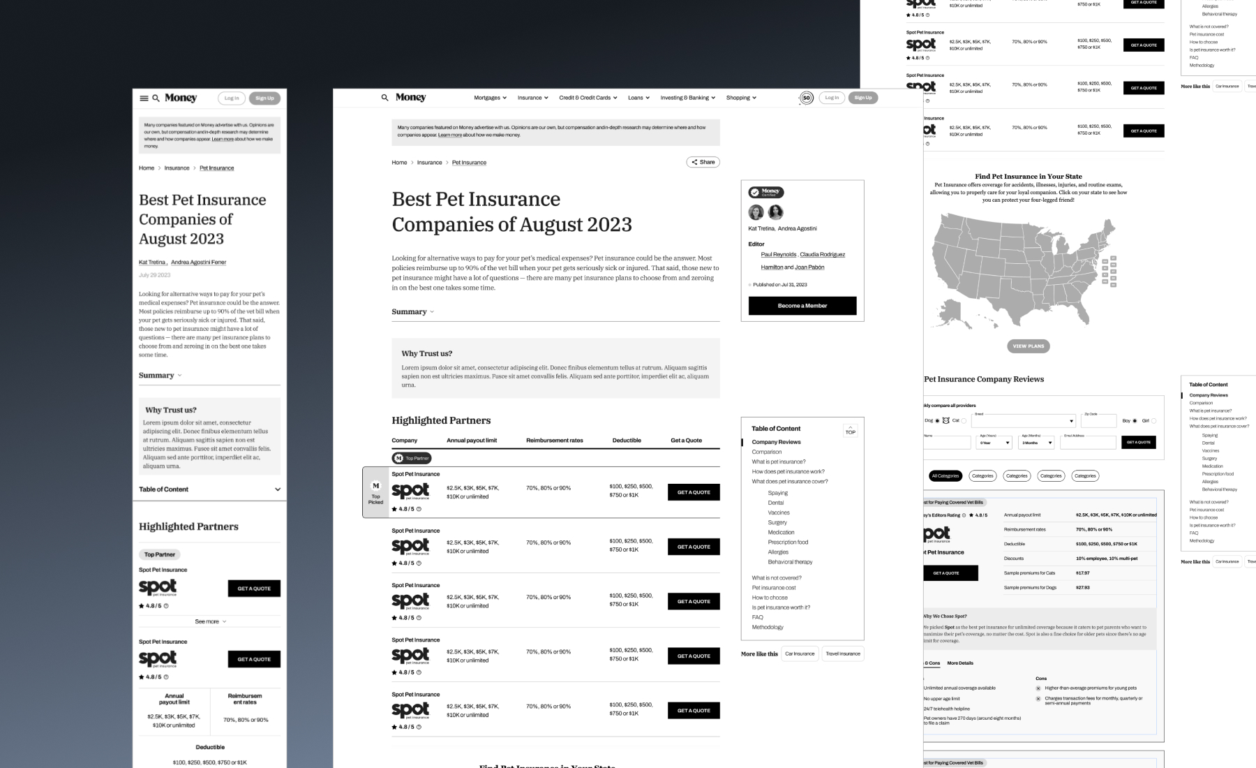Expand See more in the mobile frame

pos(210,621)
